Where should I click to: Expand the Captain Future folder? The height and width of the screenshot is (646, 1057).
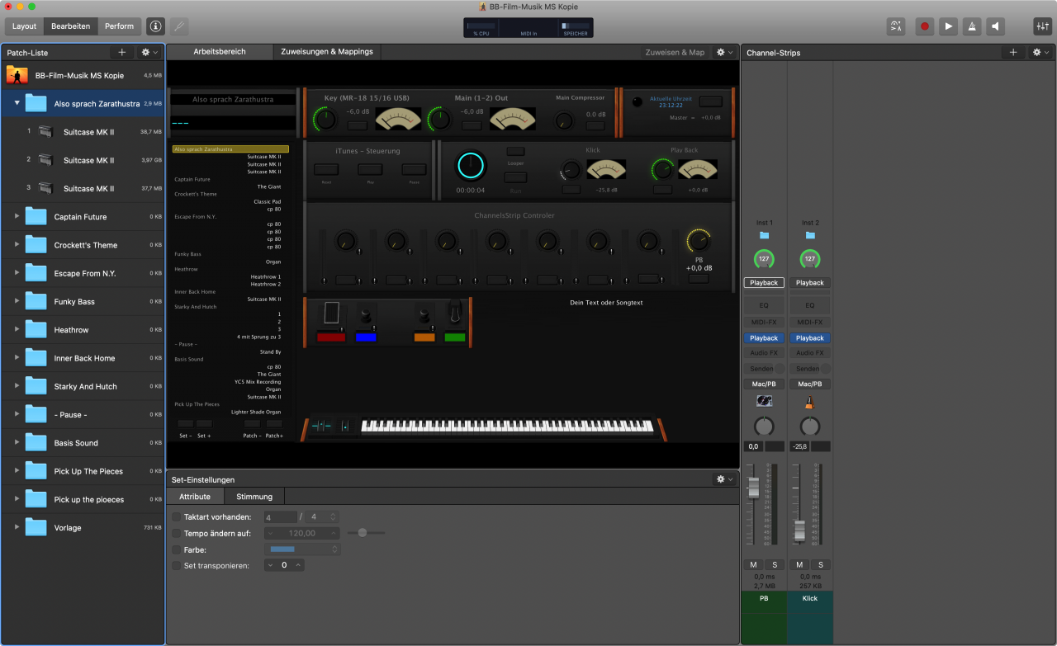click(17, 217)
